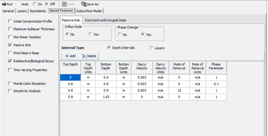Delete the selected interval row
268x136 pixels.
[x=89, y=56]
